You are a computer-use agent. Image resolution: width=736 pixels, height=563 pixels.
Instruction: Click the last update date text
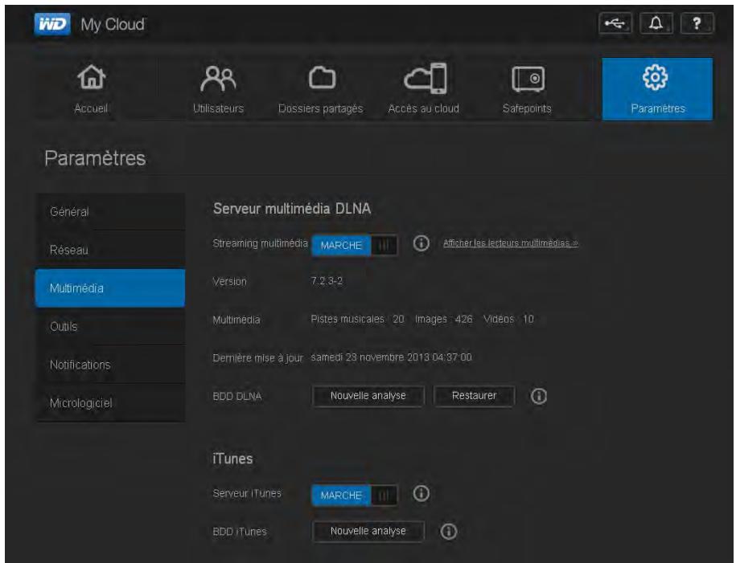pyautogui.click(x=391, y=357)
